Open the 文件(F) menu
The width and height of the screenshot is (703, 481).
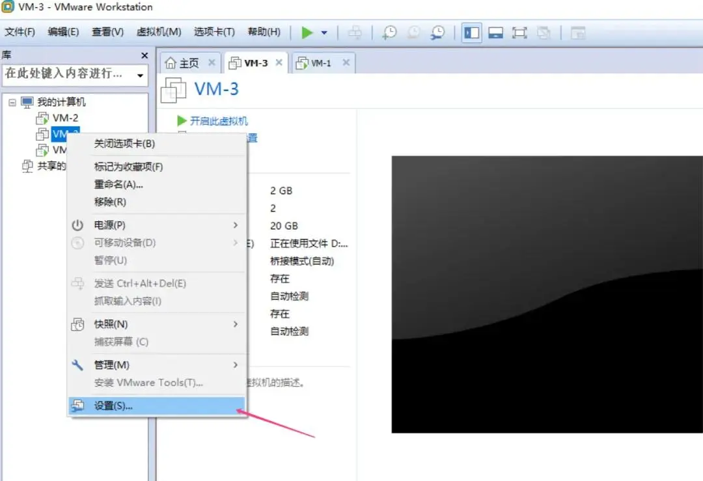(x=20, y=32)
